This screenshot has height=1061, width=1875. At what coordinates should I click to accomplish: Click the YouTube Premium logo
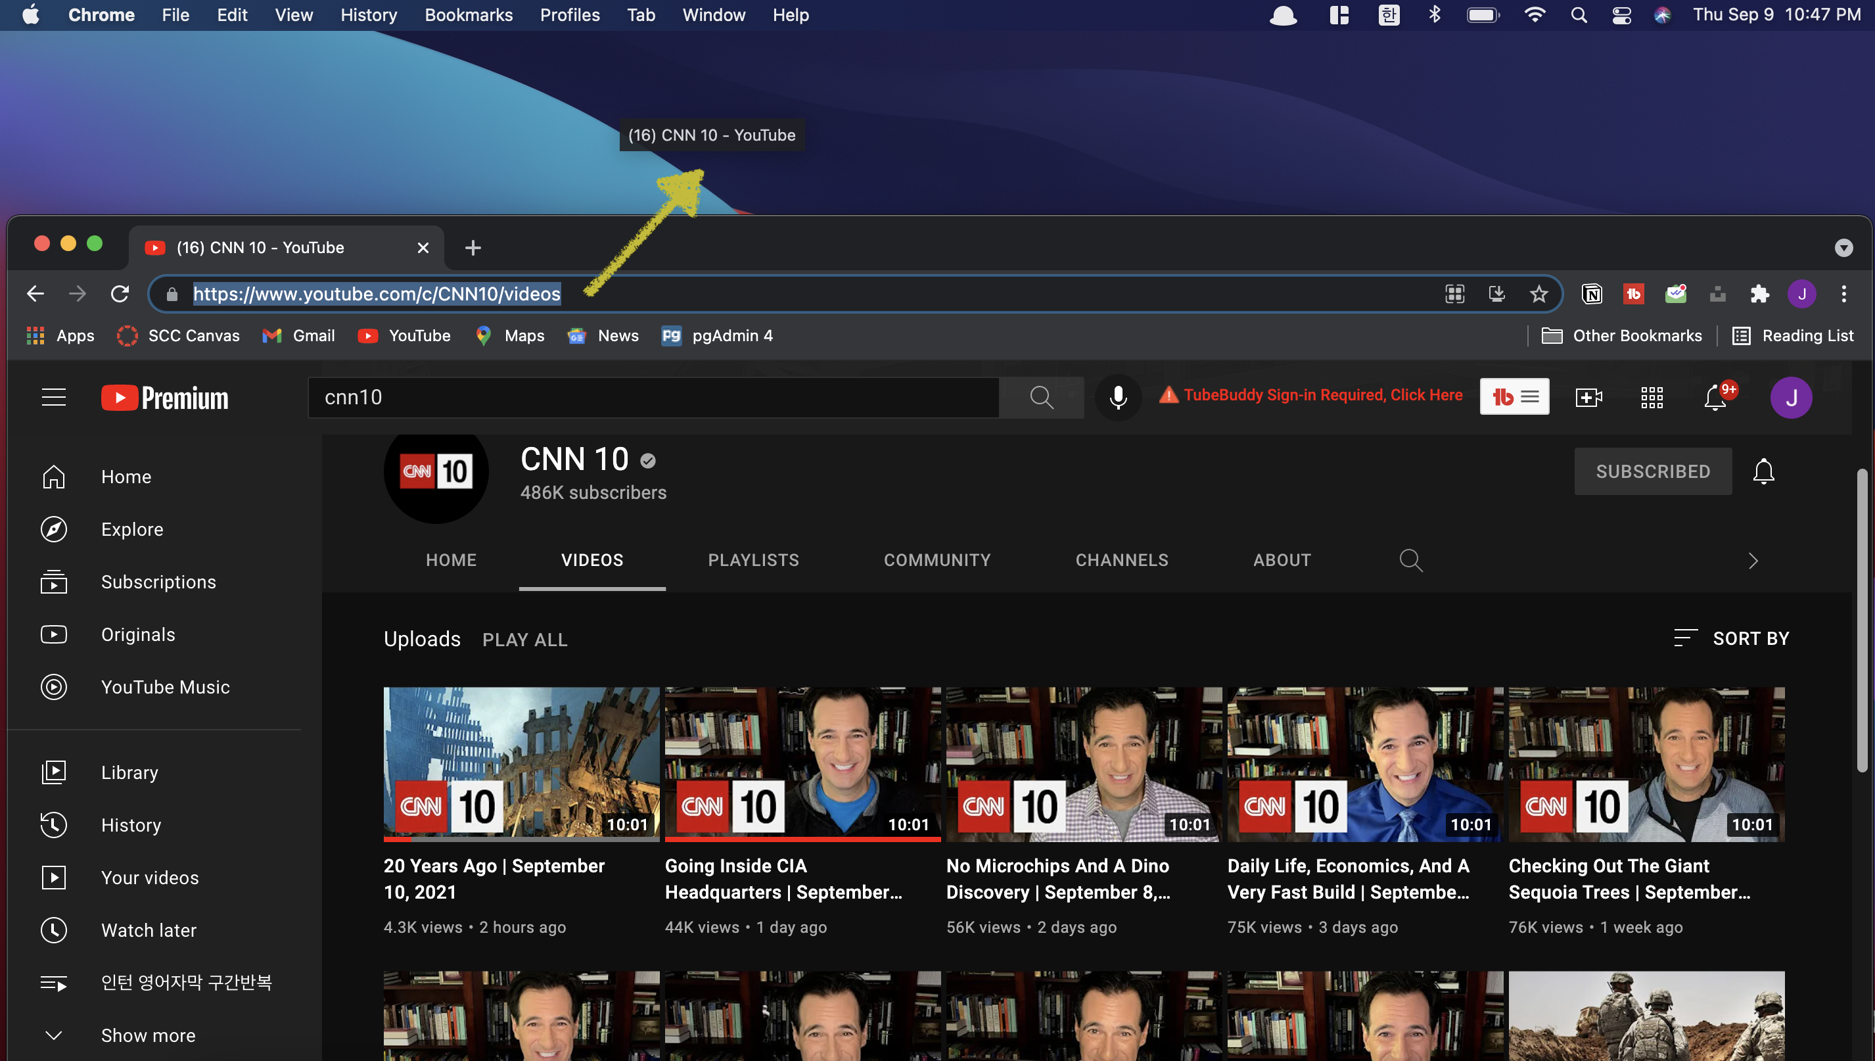pos(164,398)
